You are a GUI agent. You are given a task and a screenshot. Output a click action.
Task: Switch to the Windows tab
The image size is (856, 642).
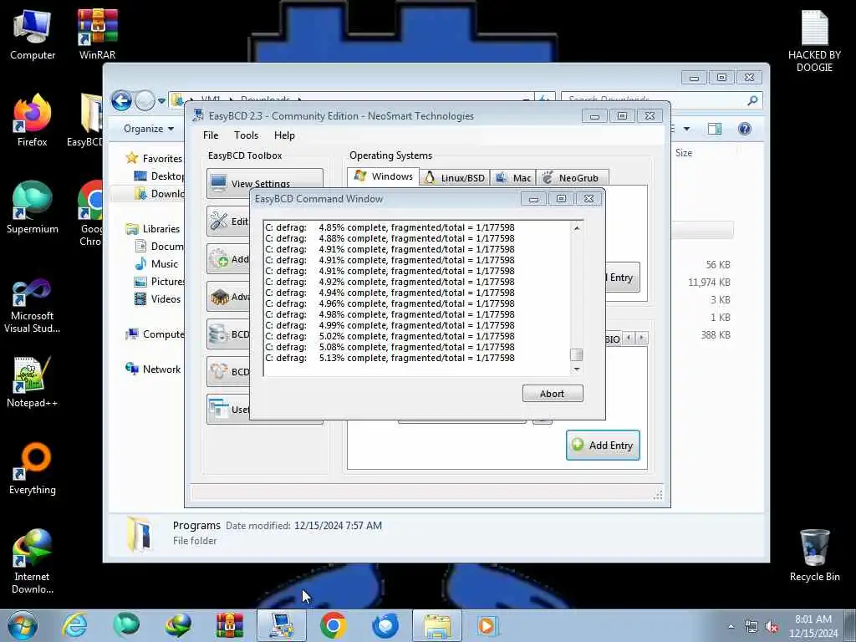[x=383, y=176]
